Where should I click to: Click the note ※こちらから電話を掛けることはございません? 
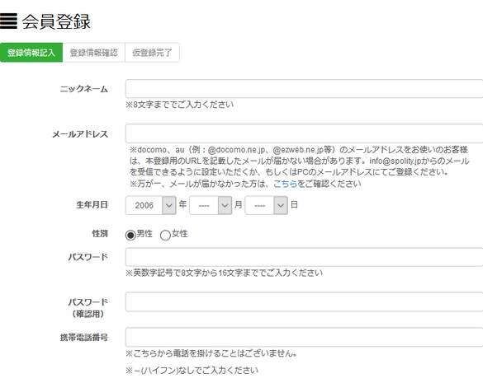point(211,353)
